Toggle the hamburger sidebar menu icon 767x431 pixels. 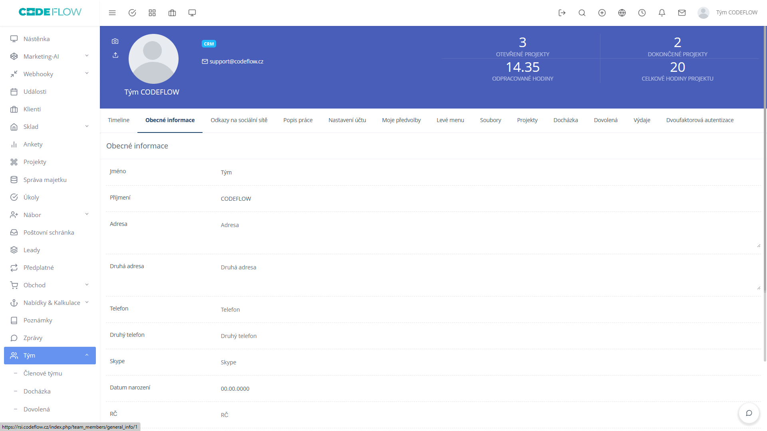112,13
